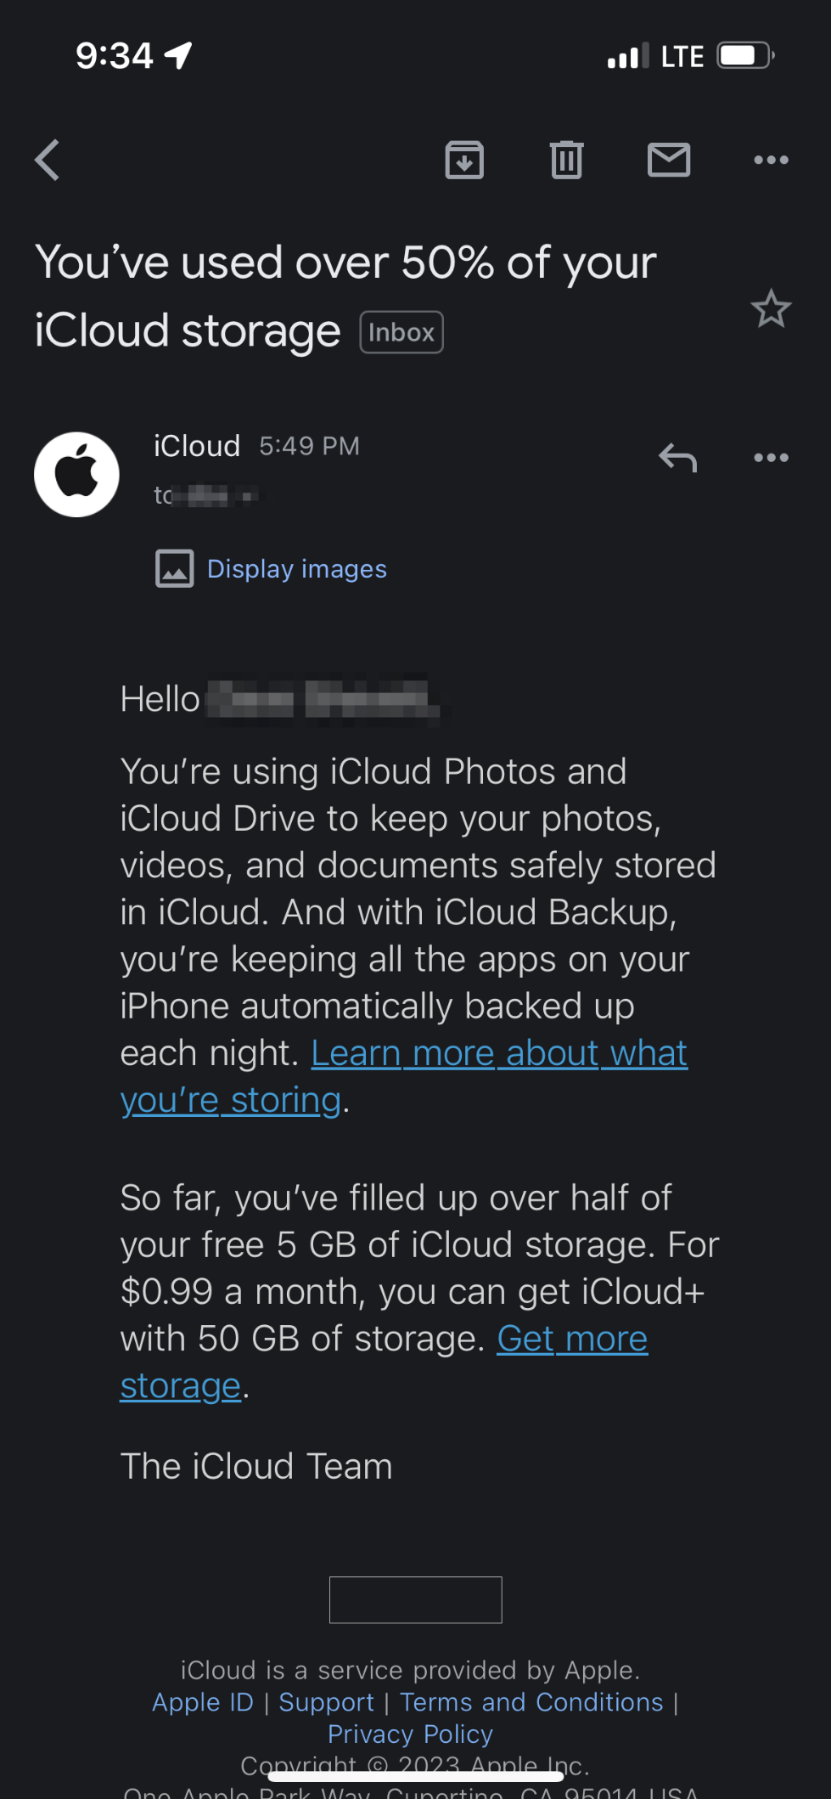
Task: Open the Inbox label tag
Action: [x=401, y=332]
